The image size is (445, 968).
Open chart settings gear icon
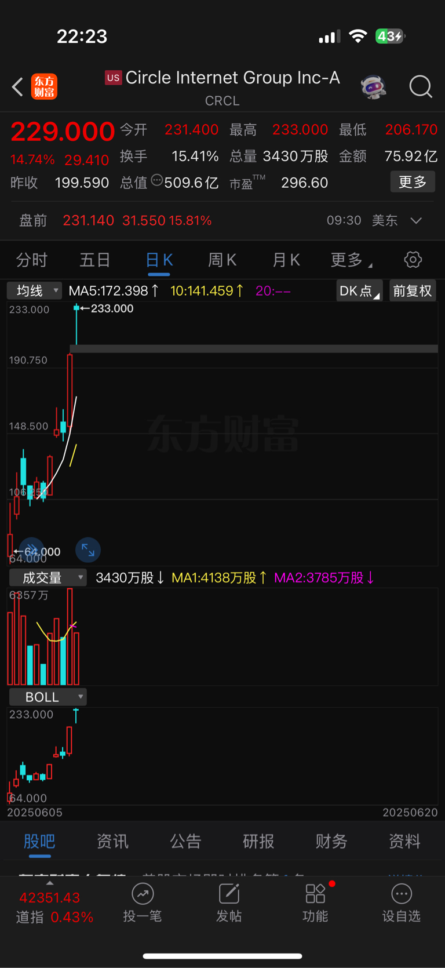(x=413, y=260)
